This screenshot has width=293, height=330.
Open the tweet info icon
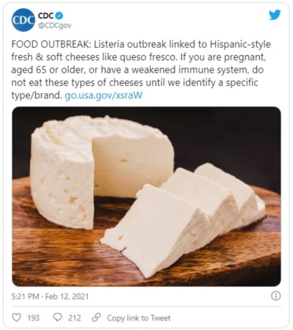point(276,296)
